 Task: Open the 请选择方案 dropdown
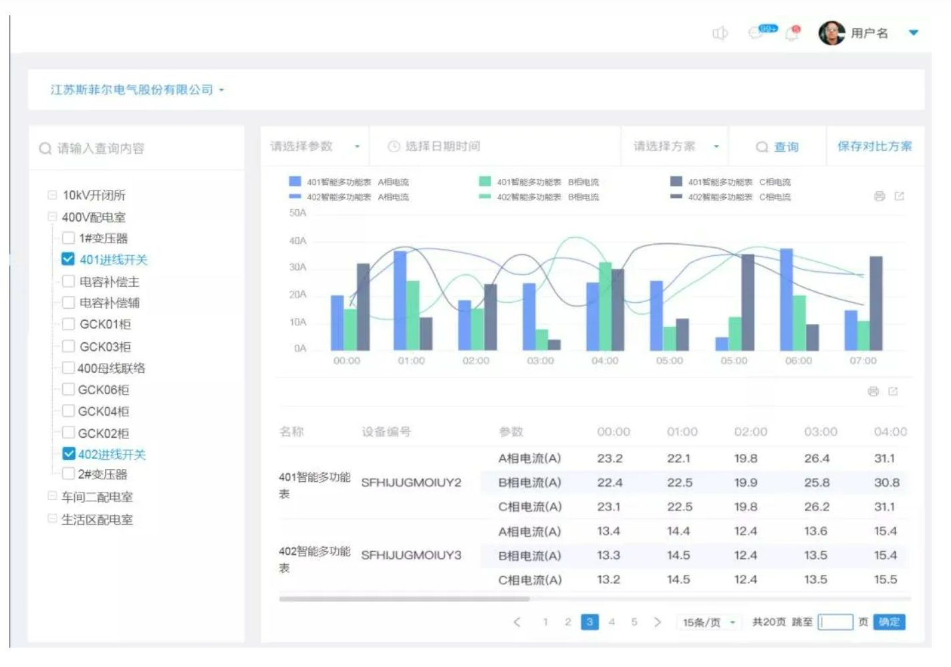coord(675,146)
